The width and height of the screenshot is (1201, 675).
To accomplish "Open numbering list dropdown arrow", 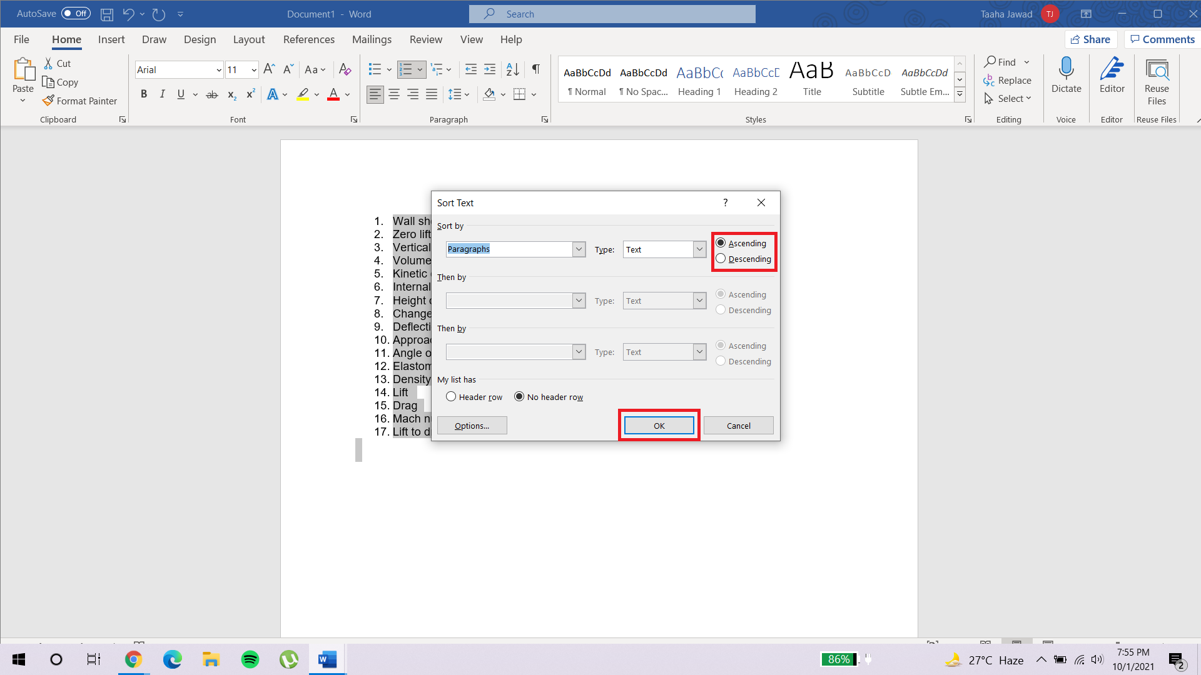I will tap(420, 69).
